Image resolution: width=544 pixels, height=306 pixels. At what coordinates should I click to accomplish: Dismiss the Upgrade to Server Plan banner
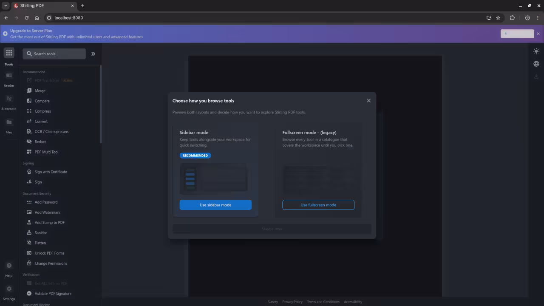tap(538, 34)
